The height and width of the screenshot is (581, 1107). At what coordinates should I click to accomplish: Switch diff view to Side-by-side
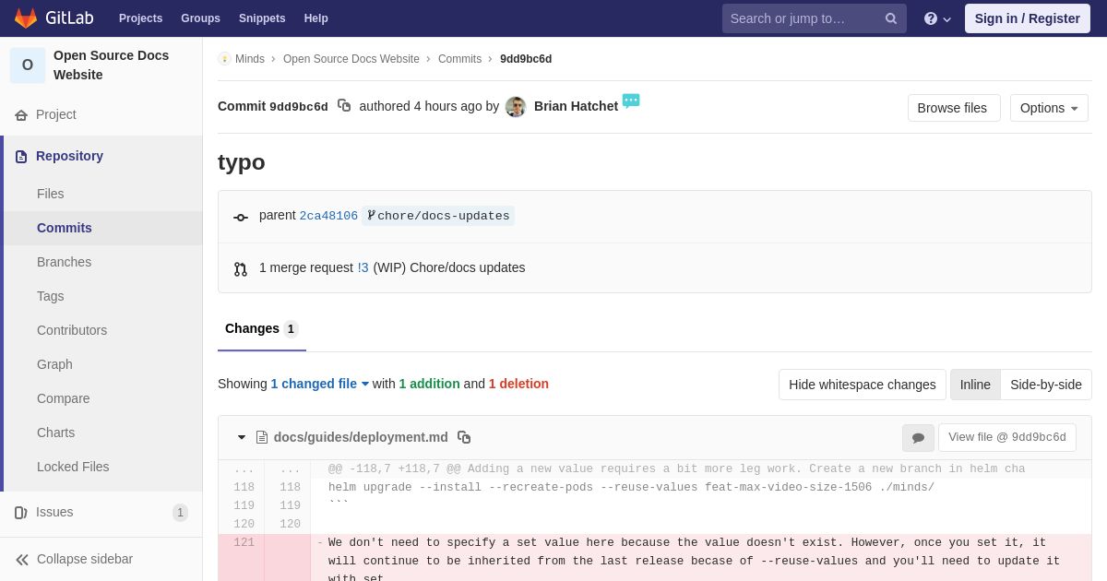pos(1046,385)
